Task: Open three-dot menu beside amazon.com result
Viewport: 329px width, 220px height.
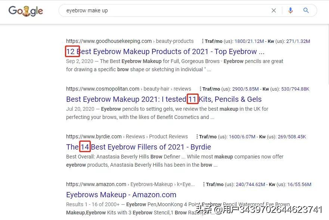Action: pyautogui.click(x=204, y=184)
